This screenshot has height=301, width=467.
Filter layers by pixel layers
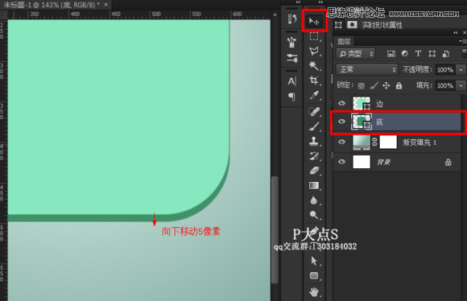point(391,54)
